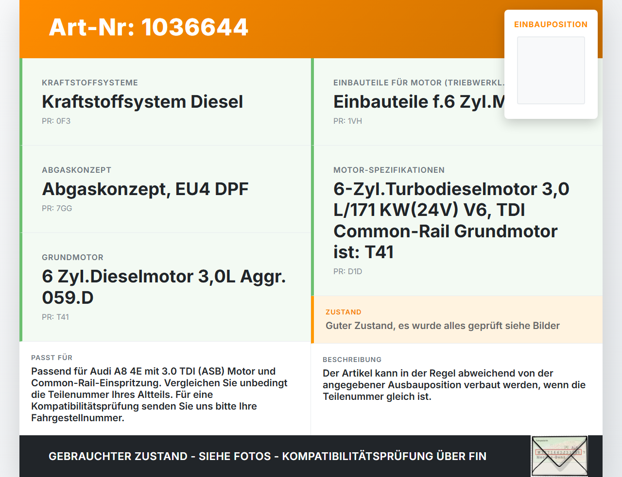Image resolution: width=622 pixels, height=477 pixels.
Task: Click the GEBRAUCHTER ZUSTAND footer banner text
Action: tap(267, 456)
